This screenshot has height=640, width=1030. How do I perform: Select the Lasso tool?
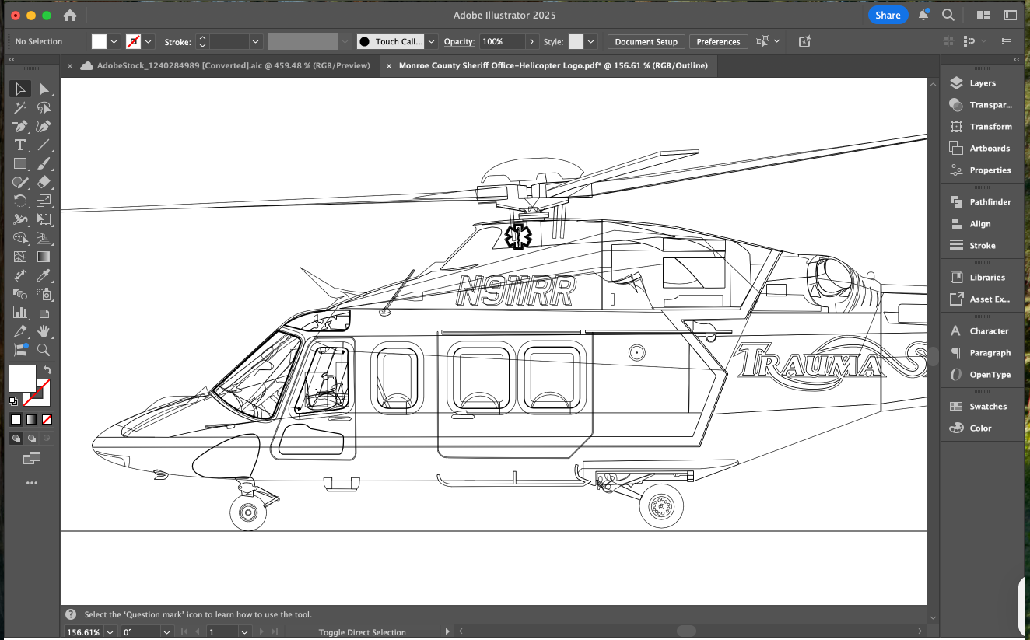pyautogui.click(x=44, y=108)
